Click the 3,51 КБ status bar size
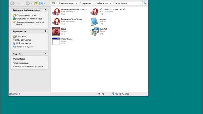 coord(101,94)
